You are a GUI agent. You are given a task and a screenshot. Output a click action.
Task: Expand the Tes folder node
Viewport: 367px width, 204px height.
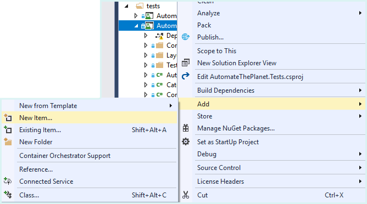pos(146,65)
